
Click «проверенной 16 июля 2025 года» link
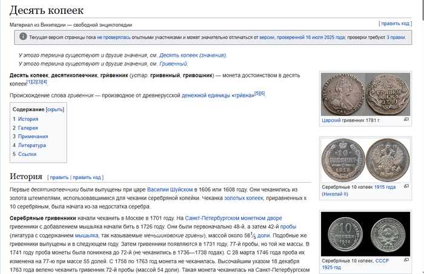pos(310,37)
